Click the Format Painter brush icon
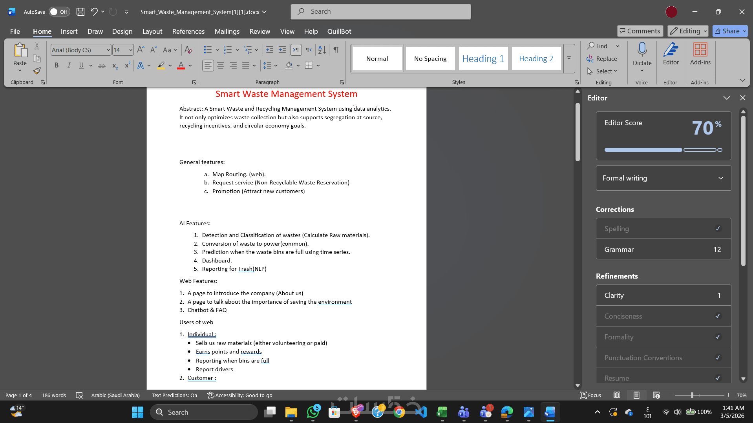This screenshot has height=423, width=753. 37,71
